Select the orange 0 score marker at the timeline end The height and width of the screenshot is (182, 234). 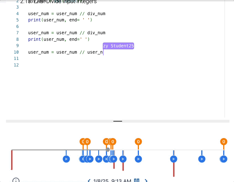tap(224, 141)
